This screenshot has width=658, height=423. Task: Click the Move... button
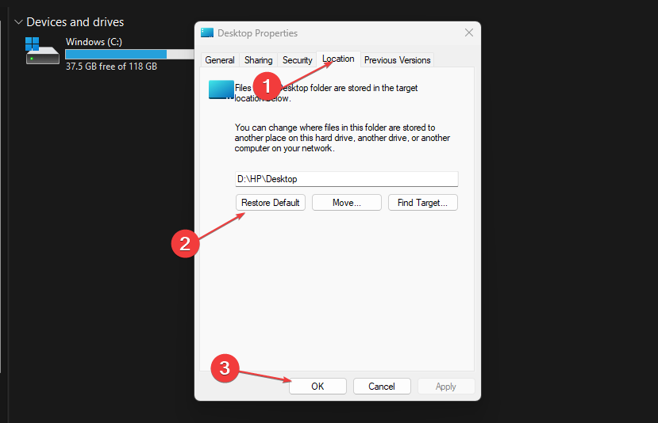(347, 203)
